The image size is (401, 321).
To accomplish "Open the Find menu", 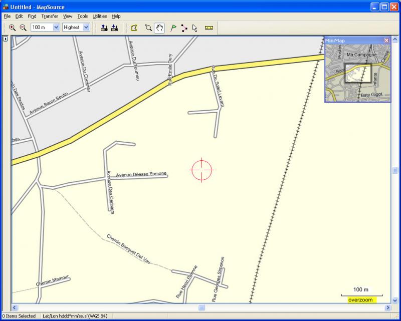I will click(x=32, y=17).
